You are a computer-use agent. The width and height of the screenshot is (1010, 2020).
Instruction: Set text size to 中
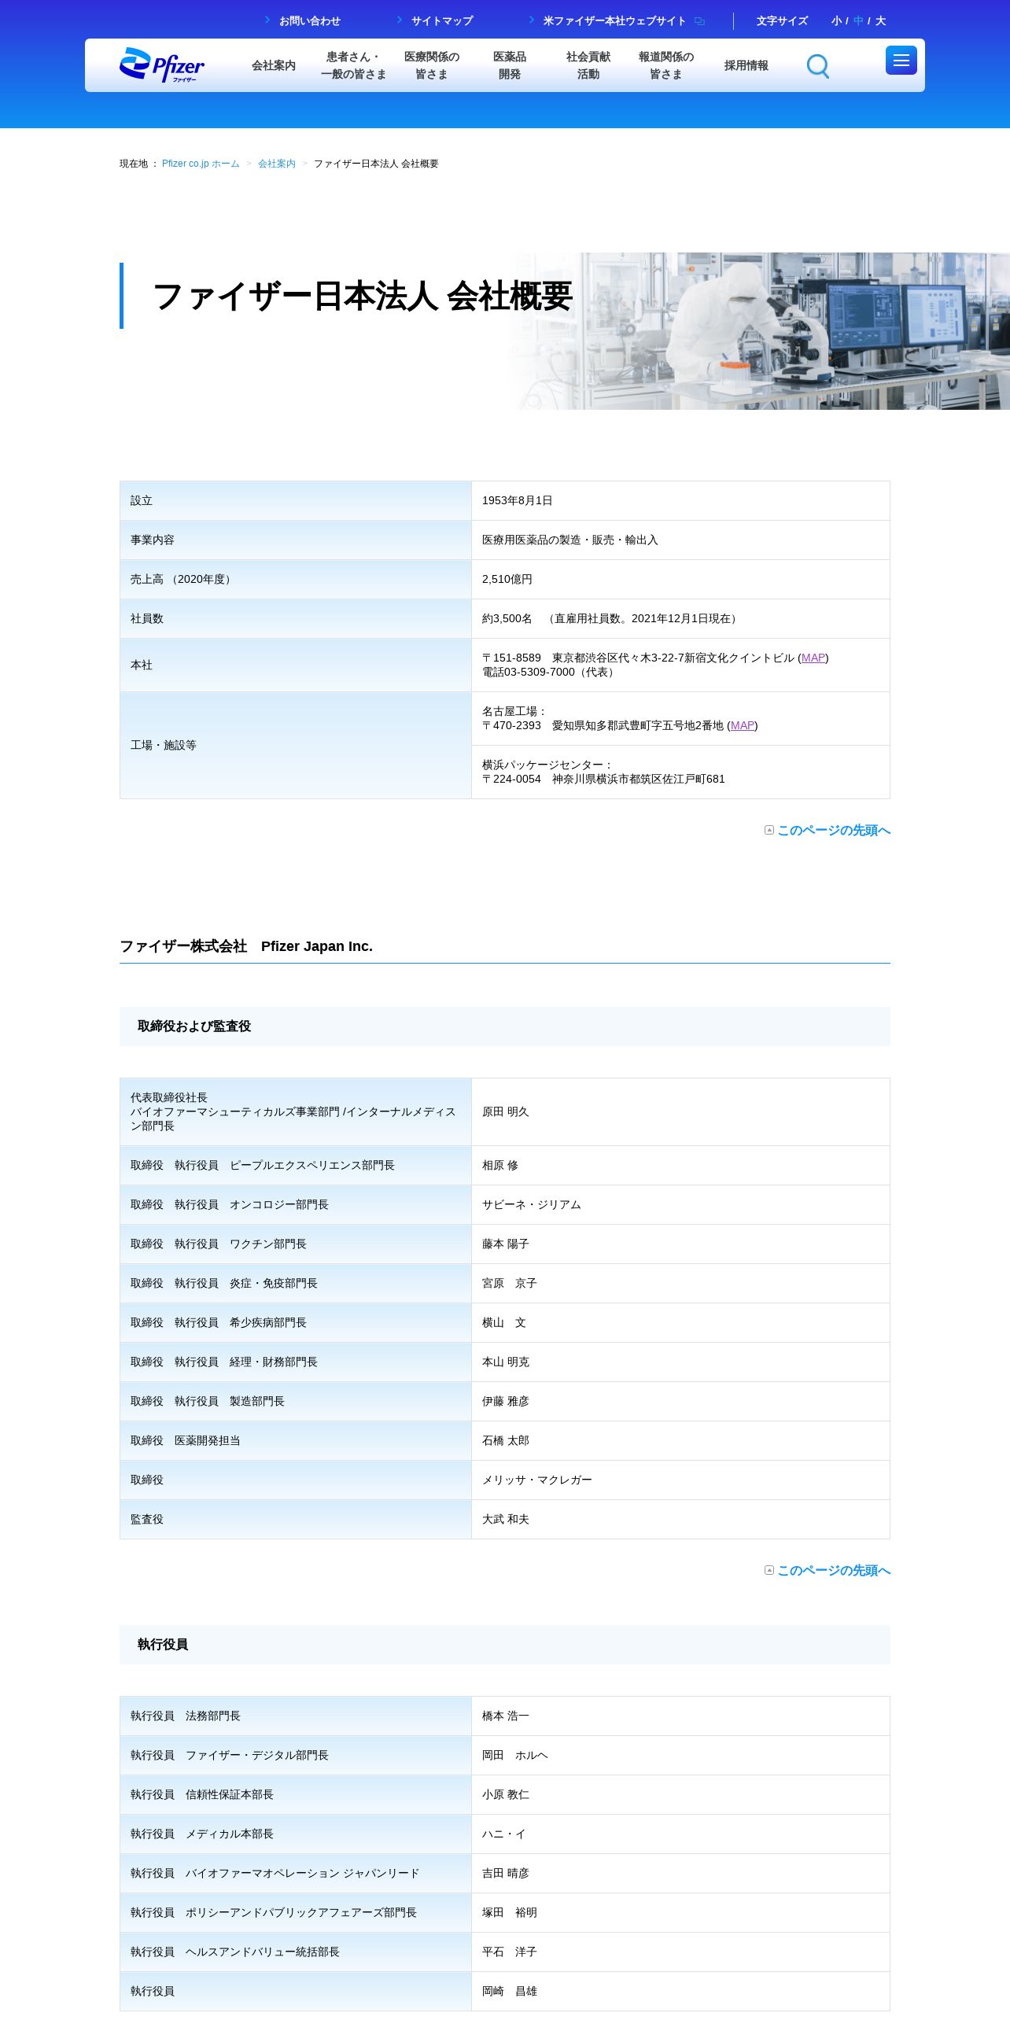[858, 21]
